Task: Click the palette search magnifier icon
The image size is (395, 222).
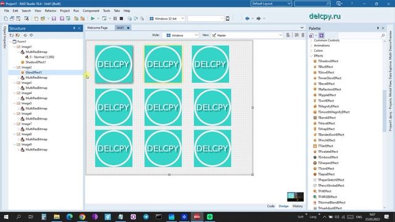Action: (383, 36)
